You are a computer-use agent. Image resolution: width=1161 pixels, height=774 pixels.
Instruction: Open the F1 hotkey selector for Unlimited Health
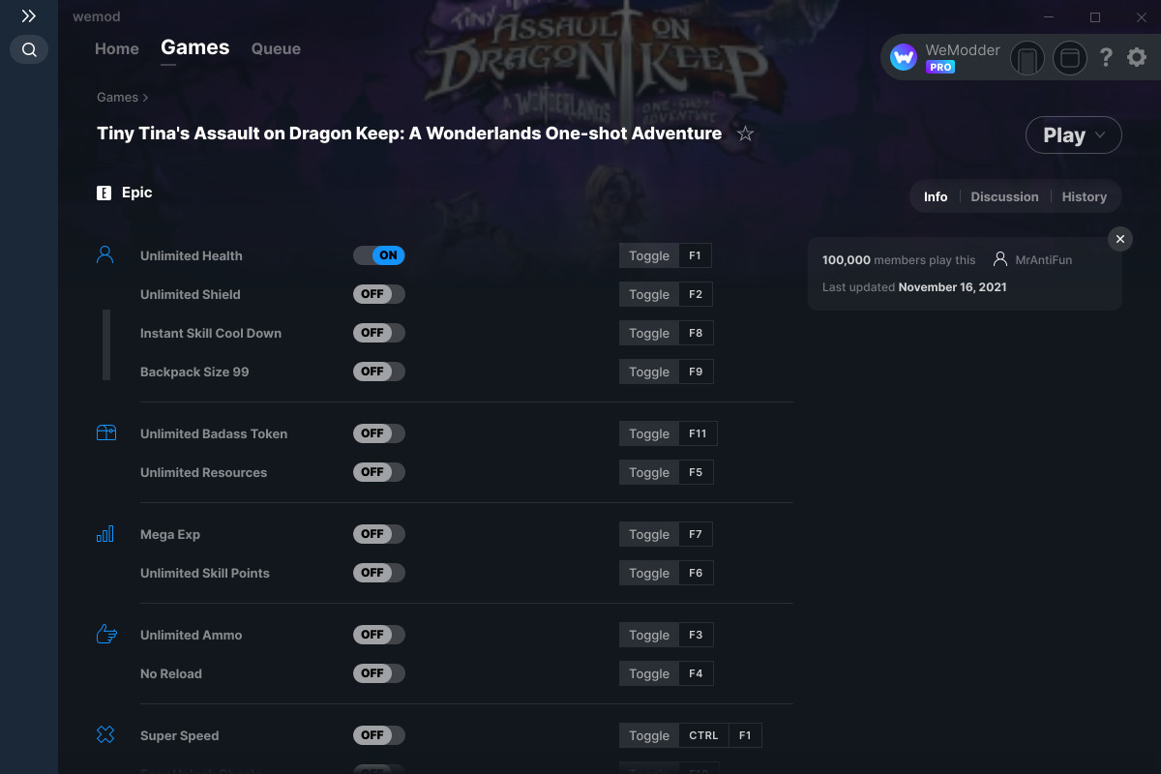click(696, 255)
